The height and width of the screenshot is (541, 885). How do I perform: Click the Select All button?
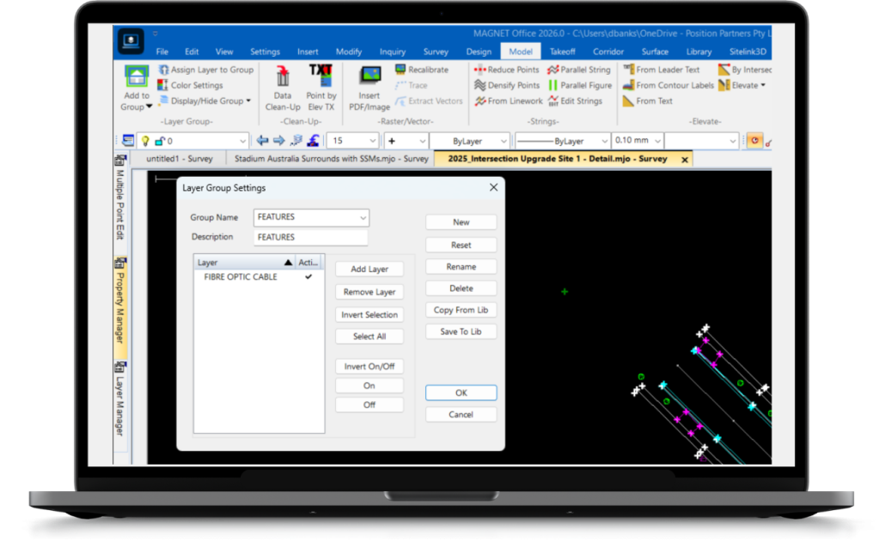click(x=369, y=337)
